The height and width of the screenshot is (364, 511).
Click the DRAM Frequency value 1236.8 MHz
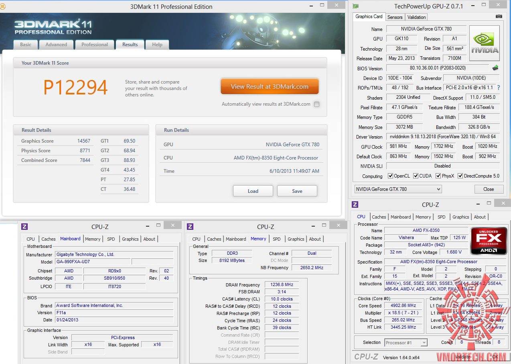tap(282, 284)
